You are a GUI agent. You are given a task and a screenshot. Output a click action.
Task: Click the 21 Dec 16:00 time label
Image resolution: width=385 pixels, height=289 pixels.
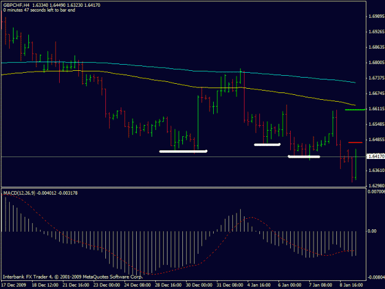point(76,285)
